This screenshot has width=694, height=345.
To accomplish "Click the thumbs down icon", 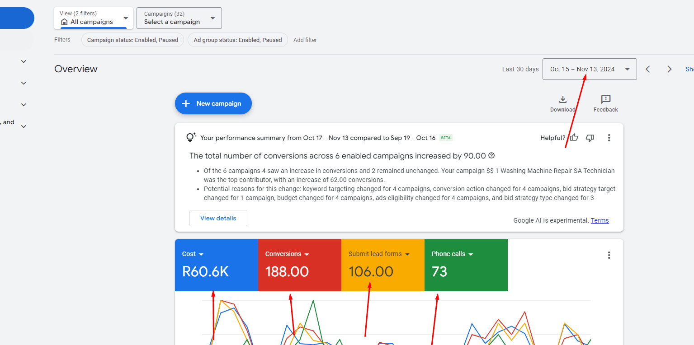I will click(590, 138).
